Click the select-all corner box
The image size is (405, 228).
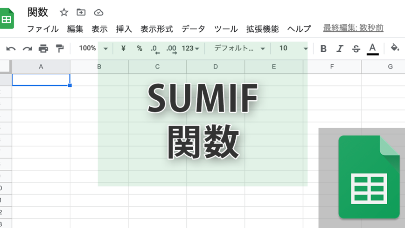coord(5,67)
